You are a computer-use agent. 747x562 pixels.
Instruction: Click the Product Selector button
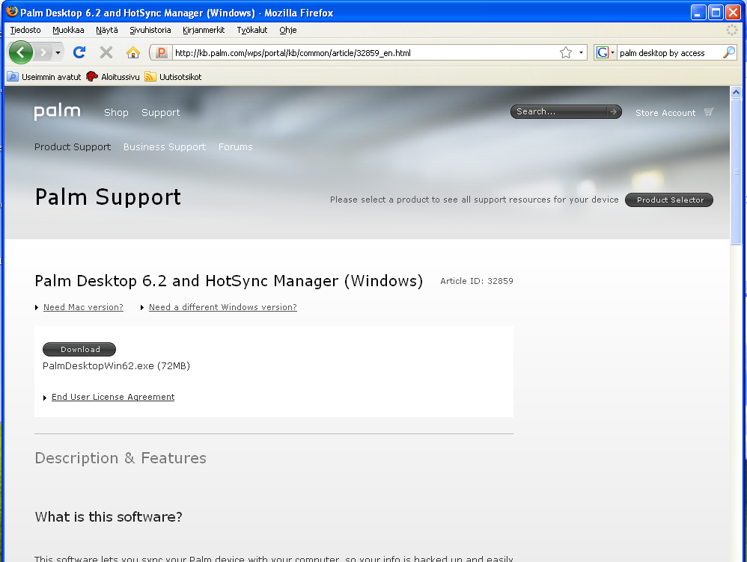pos(669,200)
